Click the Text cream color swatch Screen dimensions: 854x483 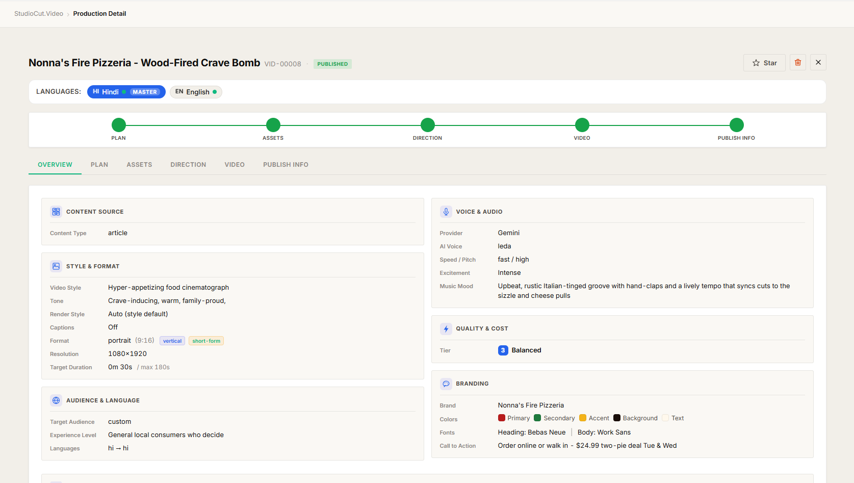coord(665,418)
